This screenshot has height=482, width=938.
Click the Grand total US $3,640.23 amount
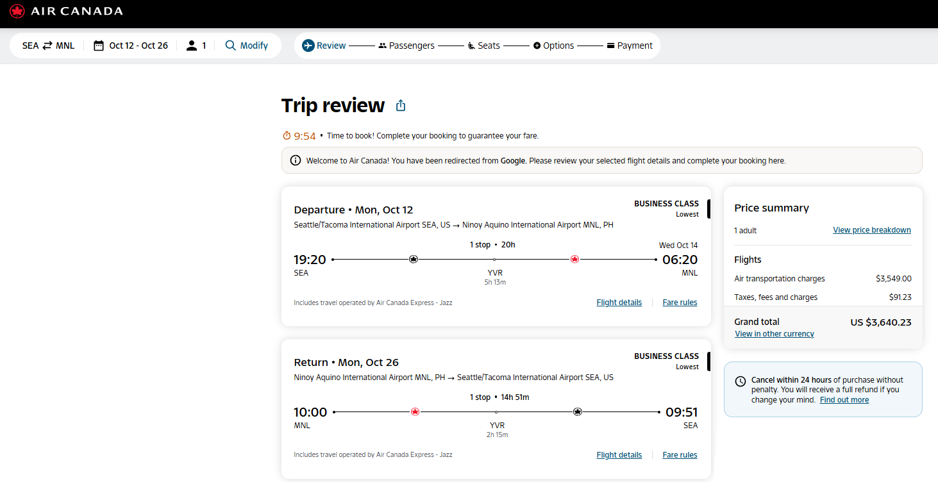point(881,322)
